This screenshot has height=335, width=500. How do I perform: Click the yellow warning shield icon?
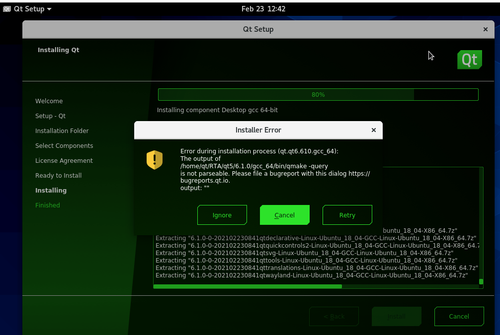tap(155, 160)
